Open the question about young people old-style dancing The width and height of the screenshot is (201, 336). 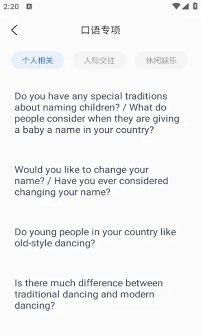click(95, 237)
